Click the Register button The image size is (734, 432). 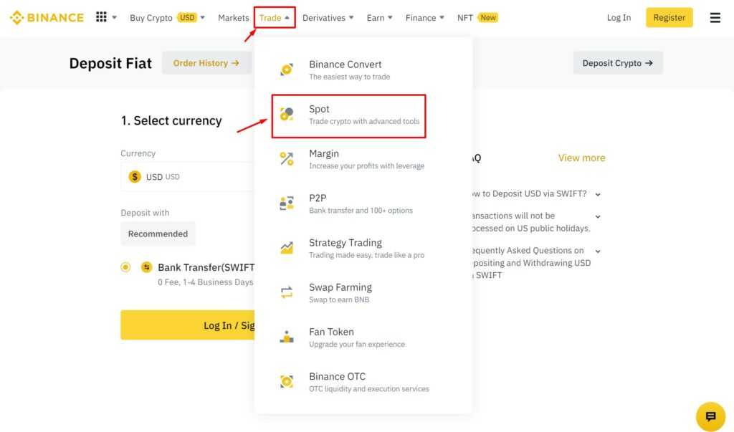669,17
